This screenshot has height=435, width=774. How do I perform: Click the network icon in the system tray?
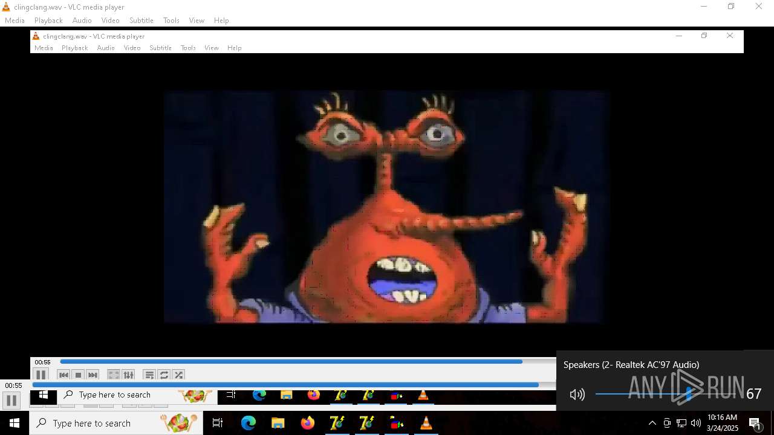681,423
